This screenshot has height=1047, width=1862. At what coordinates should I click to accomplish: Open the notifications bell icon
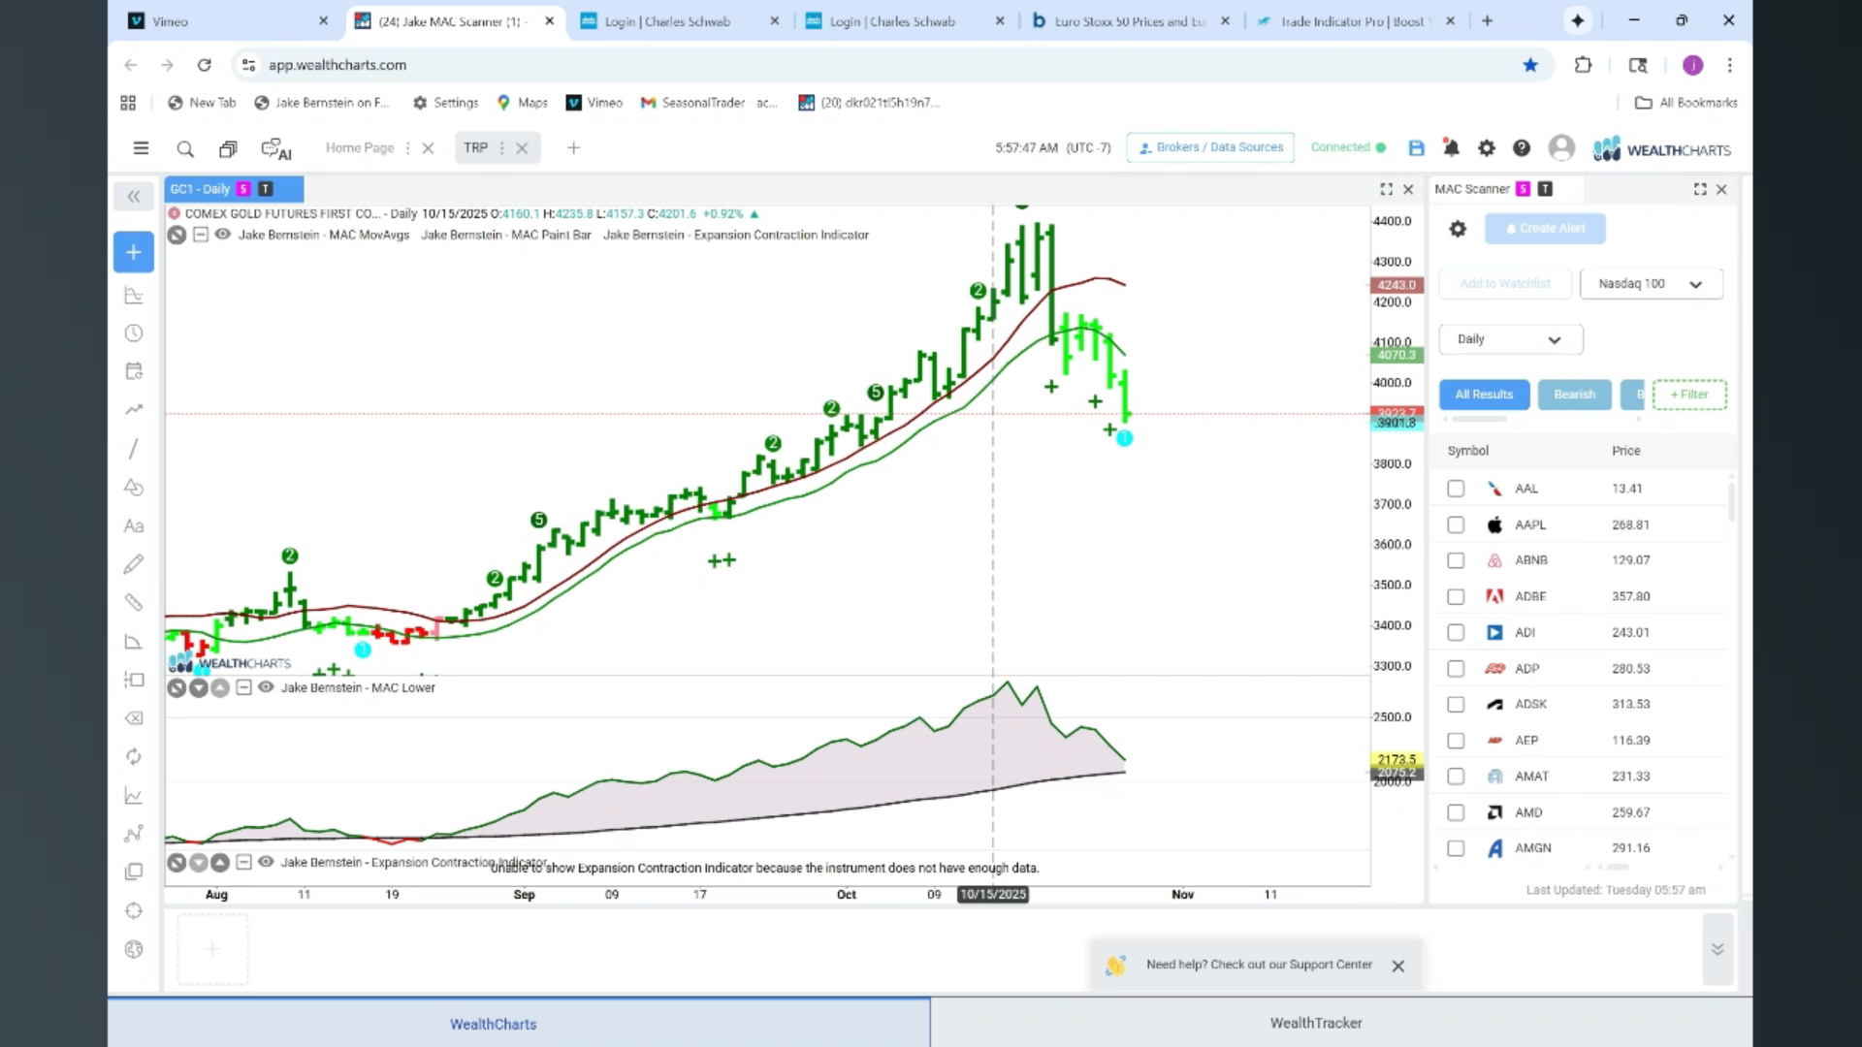click(1452, 148)
